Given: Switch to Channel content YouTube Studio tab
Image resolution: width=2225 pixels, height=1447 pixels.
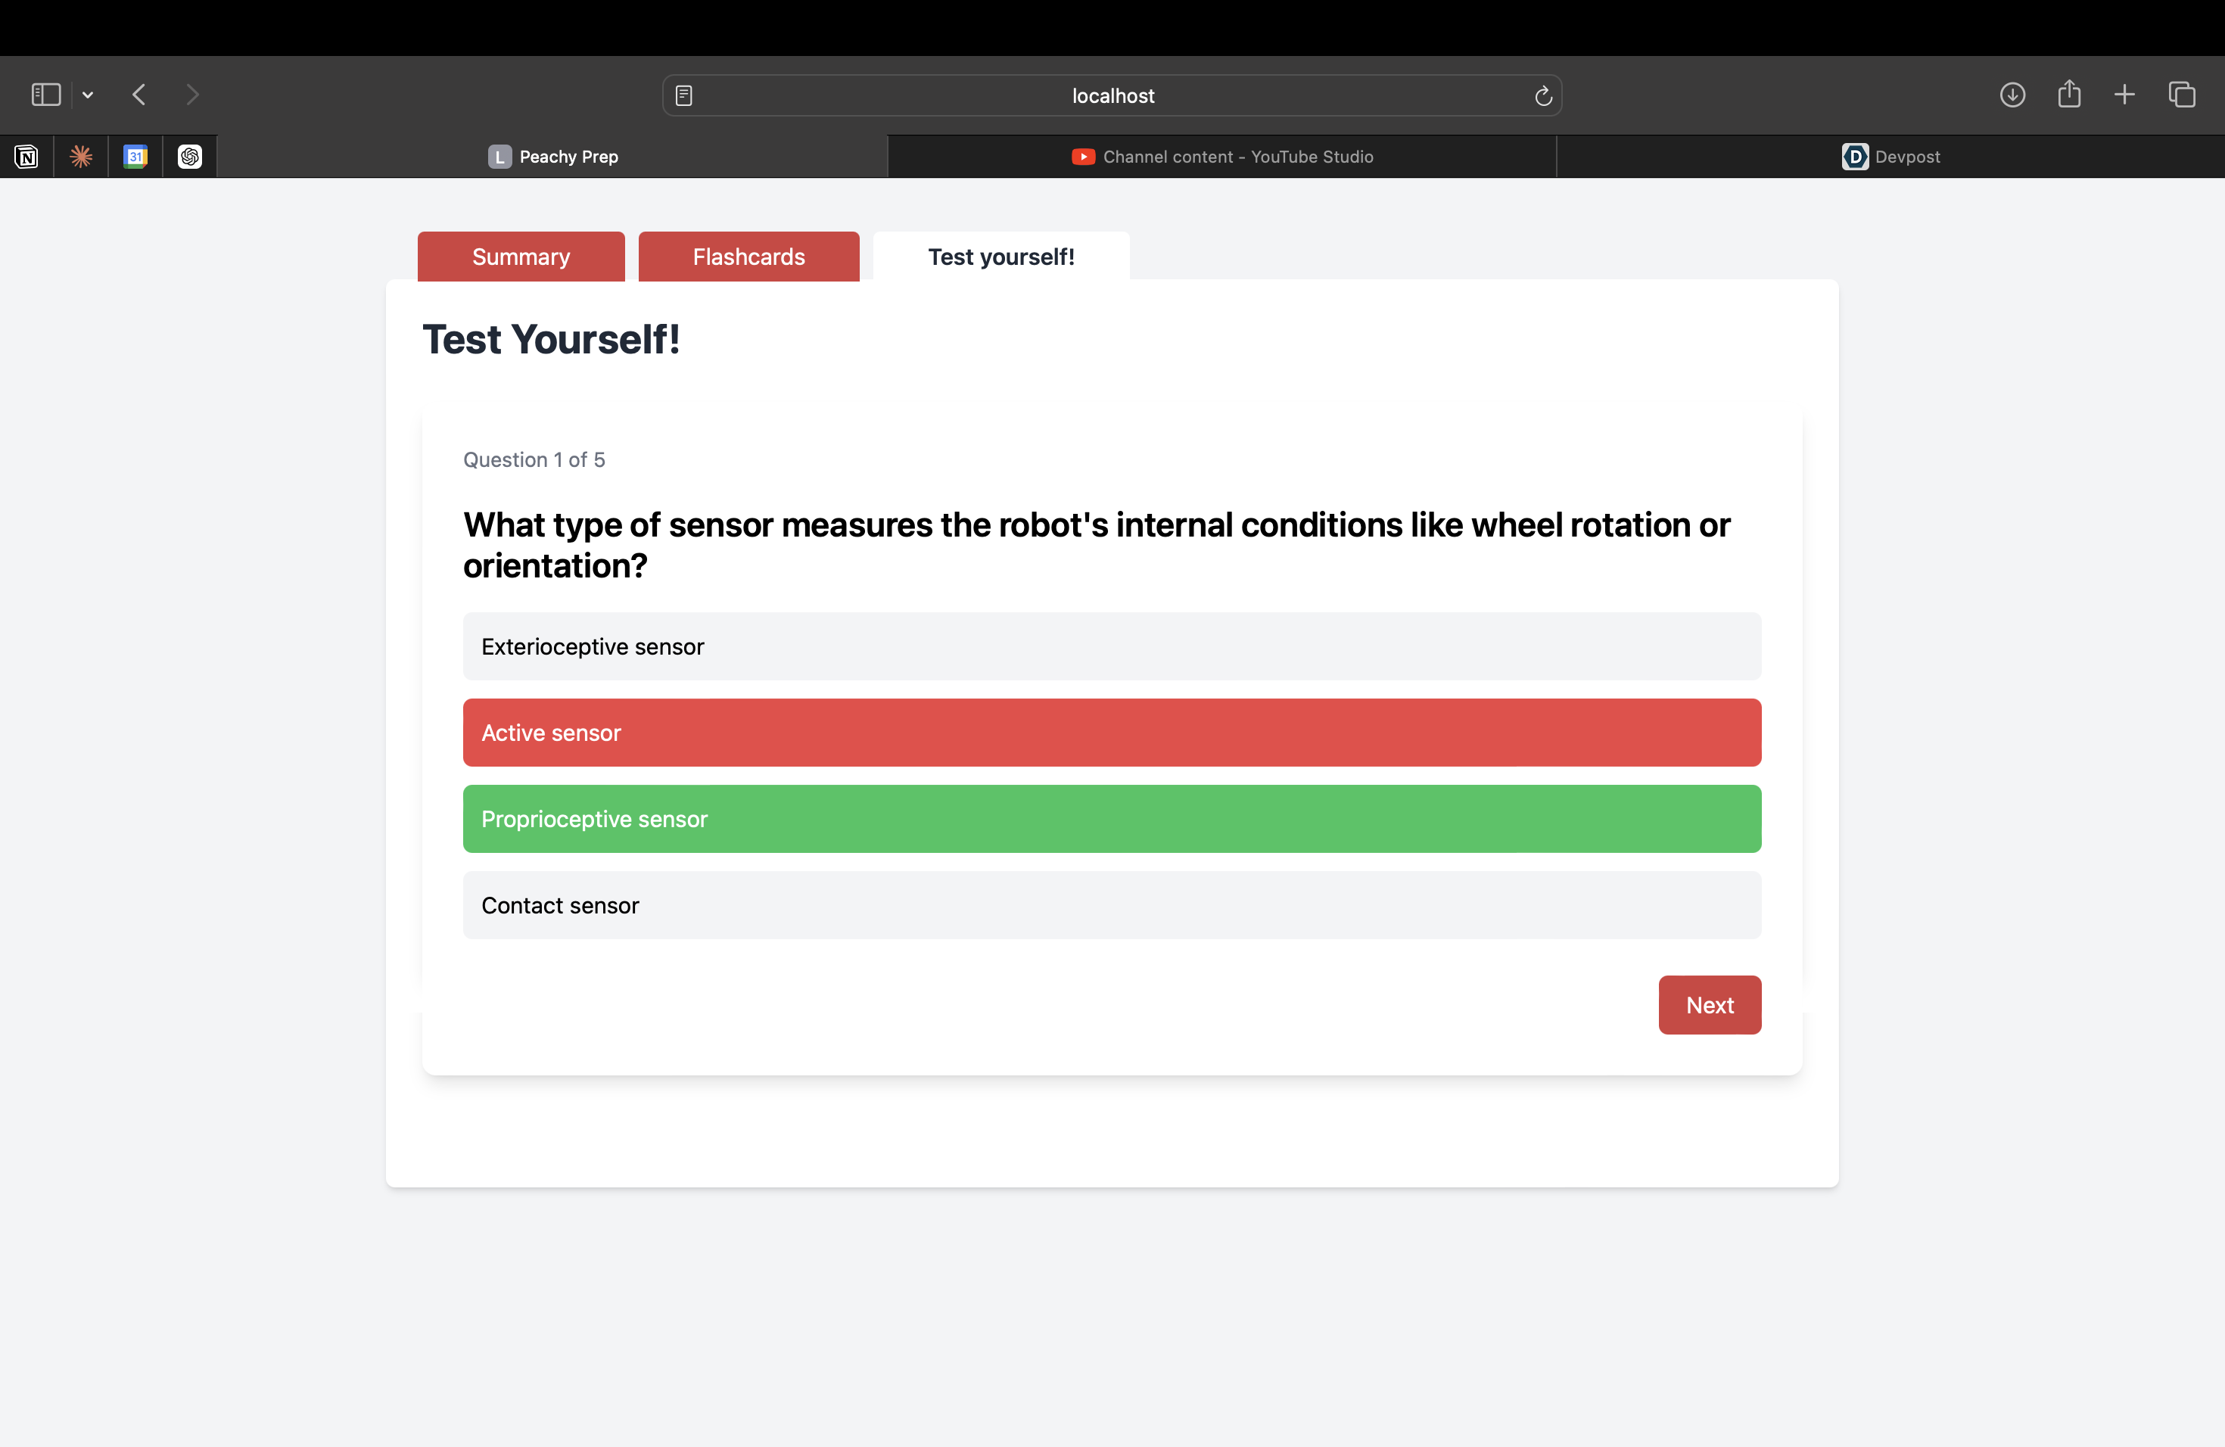Looking at the screenshot, I should (x=1222, y=156).
